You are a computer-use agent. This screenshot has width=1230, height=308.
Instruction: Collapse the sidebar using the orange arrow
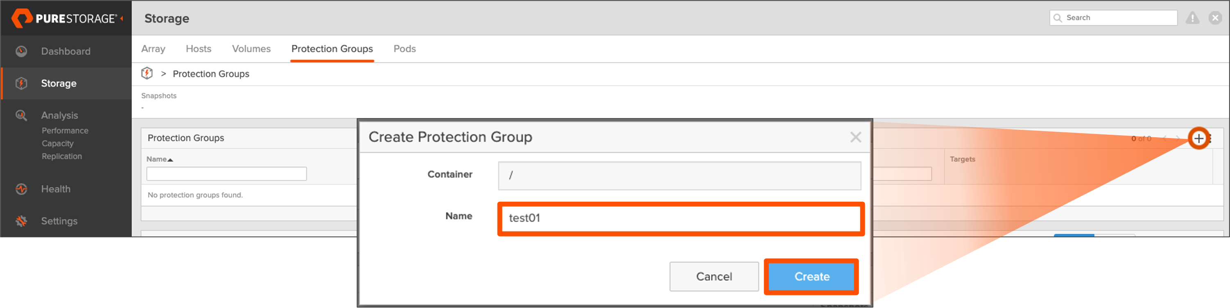click(x=122, y=18)
